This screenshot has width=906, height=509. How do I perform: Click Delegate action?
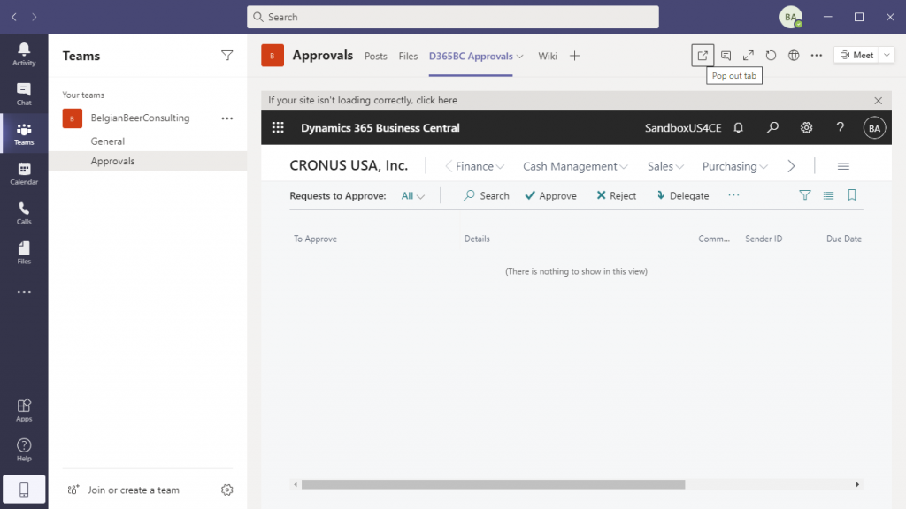click(682, 195)
